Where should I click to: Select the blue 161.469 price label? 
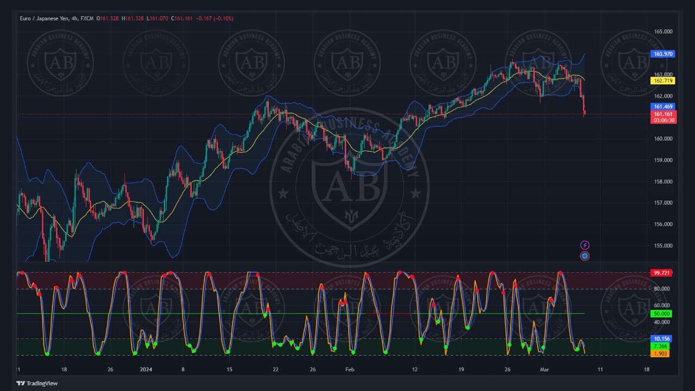point(662,107)
